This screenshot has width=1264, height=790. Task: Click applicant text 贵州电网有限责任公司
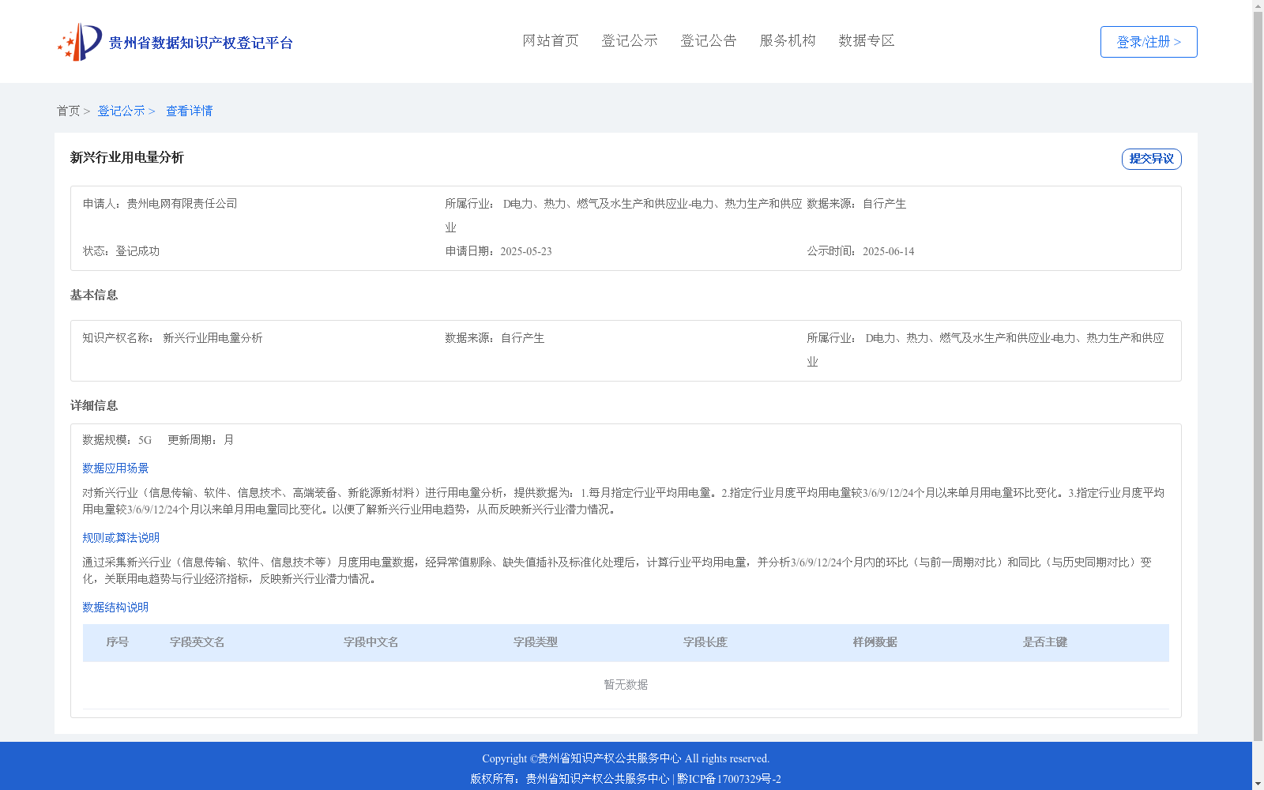coord(182,204)
